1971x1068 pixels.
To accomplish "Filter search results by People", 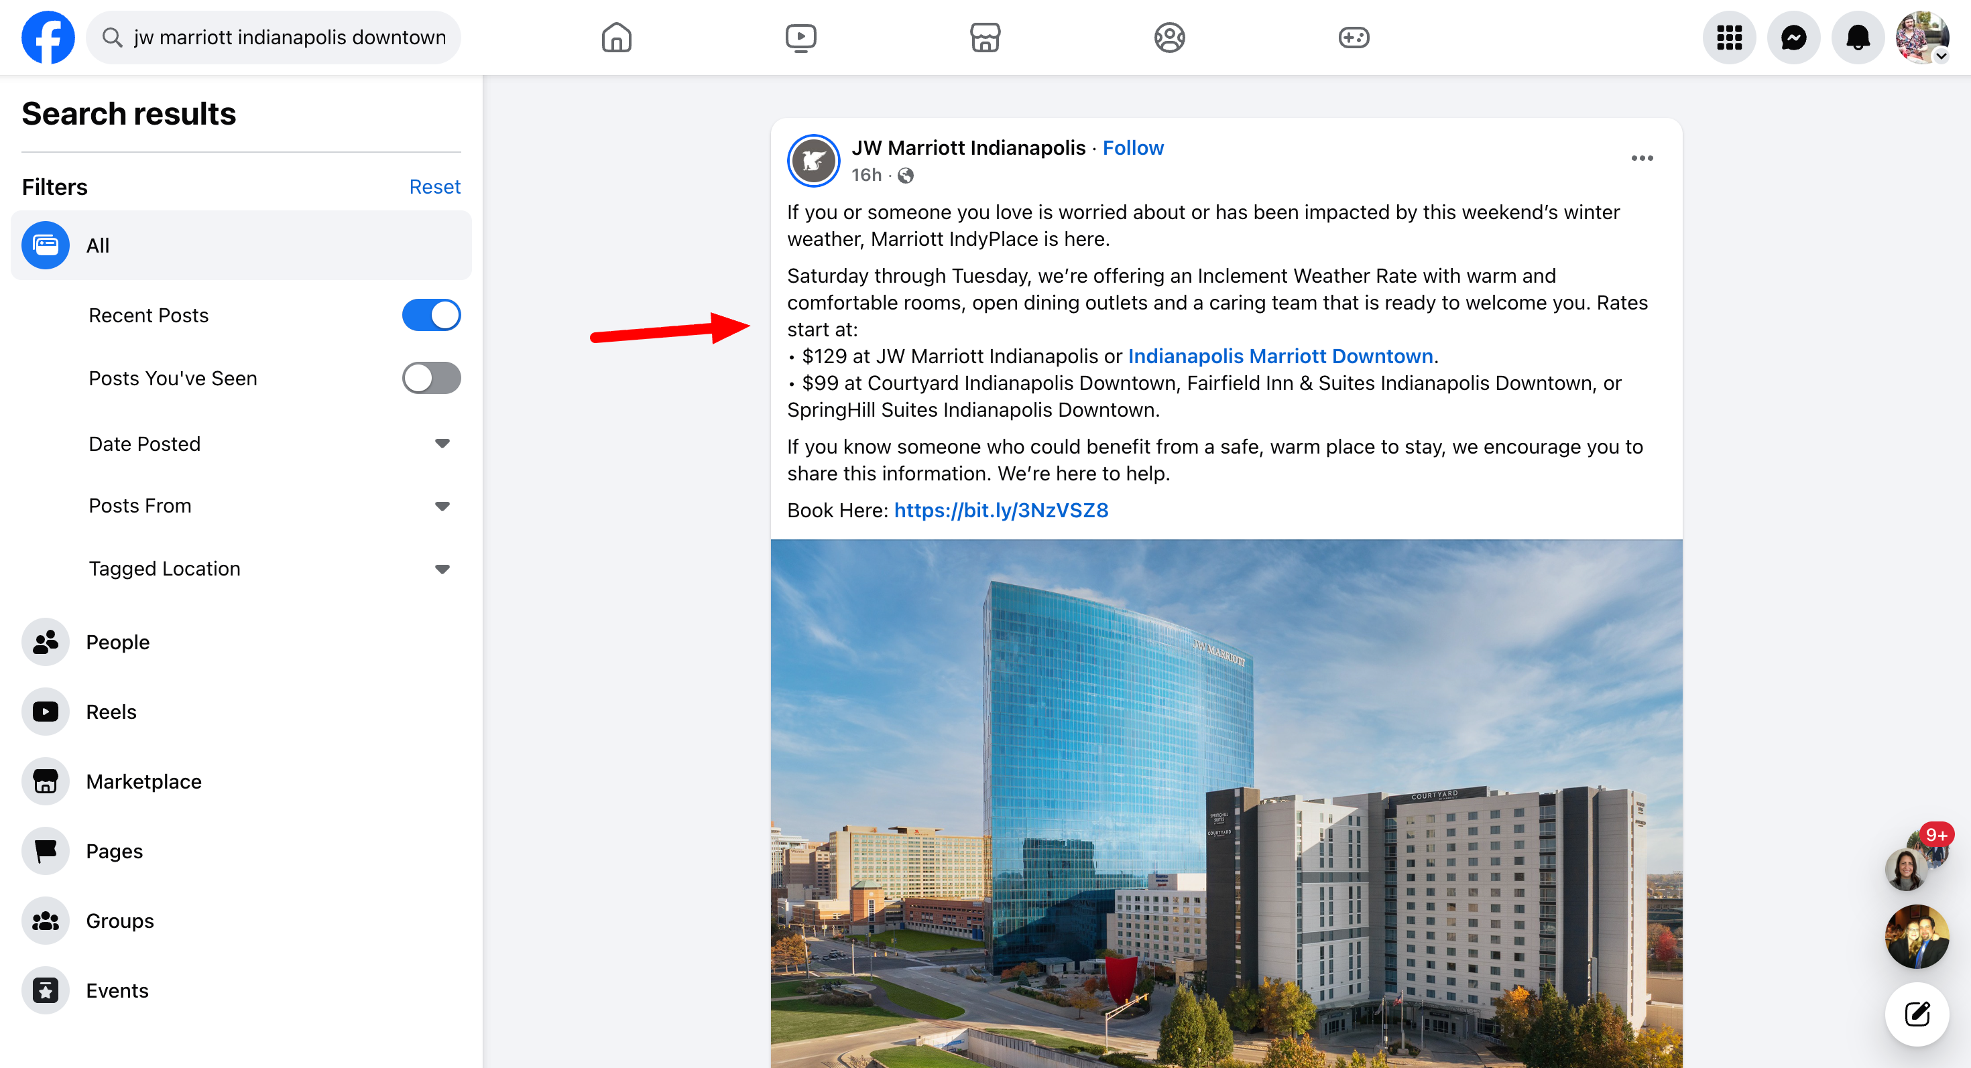I will [x=117, y=641].
